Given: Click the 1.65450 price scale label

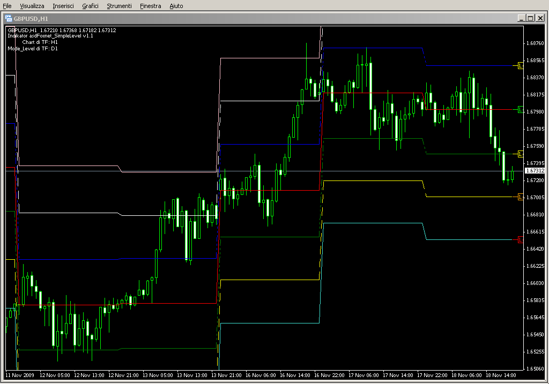Looking at the screenshot, I should coord(536,334).
